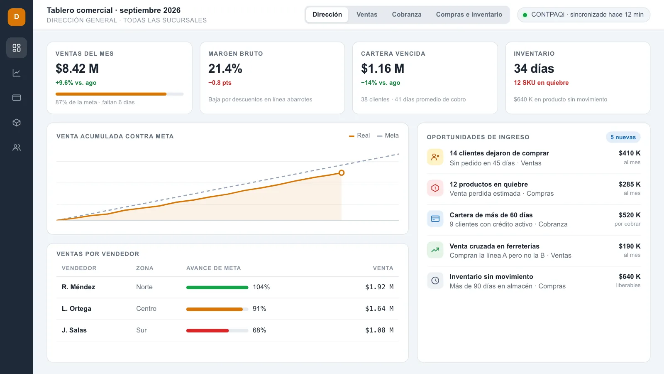This screenshot has width=664, height=374.
Task: Click 12 SKU en quiebre text
Action: (x=541, y=83)
